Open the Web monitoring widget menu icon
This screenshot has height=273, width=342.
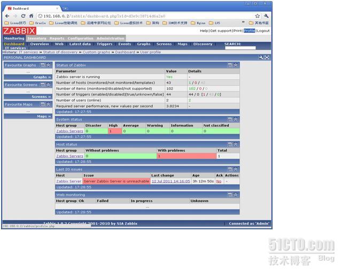pos(230,195)
